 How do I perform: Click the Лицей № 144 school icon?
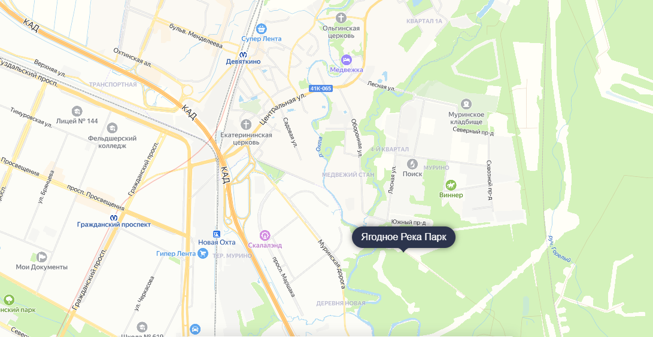pyautogui.click(x=77, y=111)
